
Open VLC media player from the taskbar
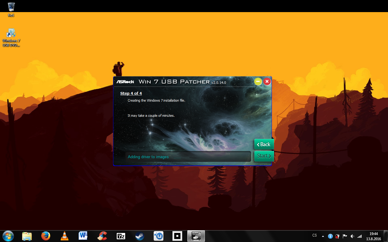click(x=65, y=236)
